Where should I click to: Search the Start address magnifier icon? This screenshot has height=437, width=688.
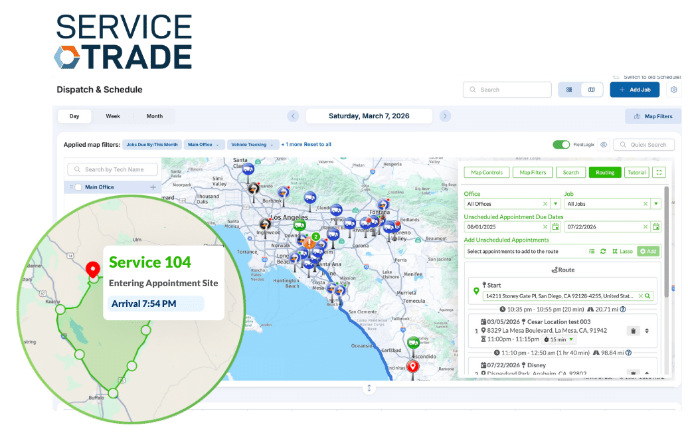(647, 296)
